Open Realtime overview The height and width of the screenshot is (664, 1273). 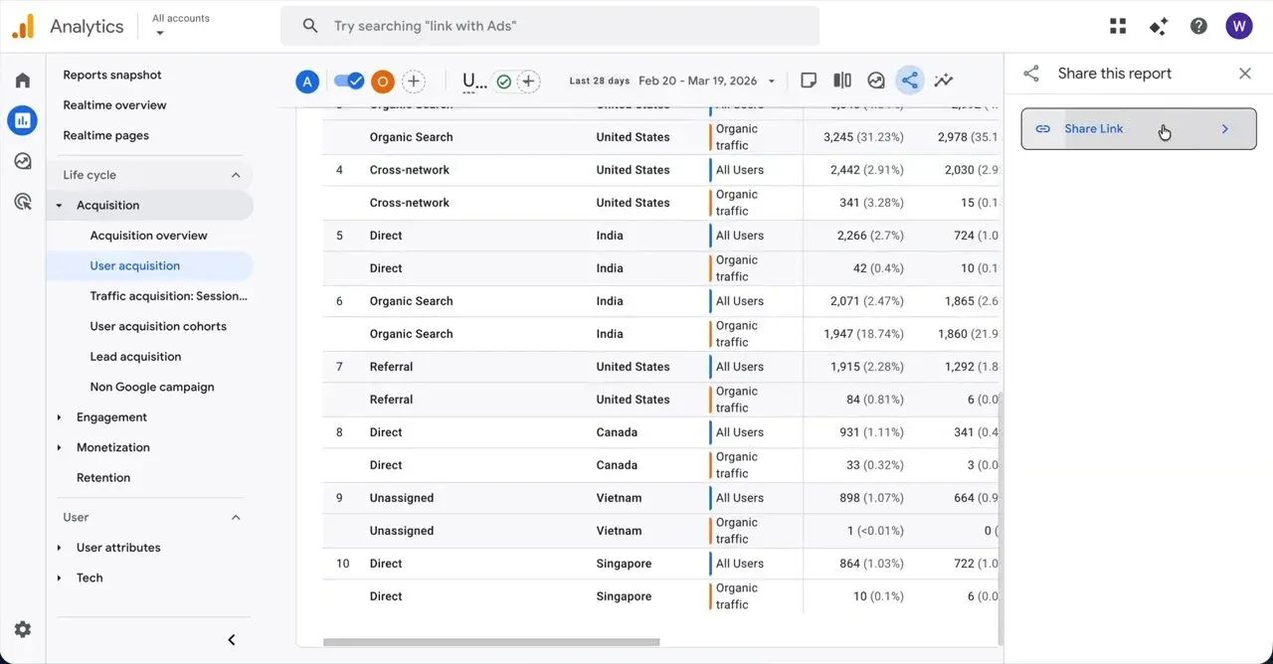click(x=115, y=105)
